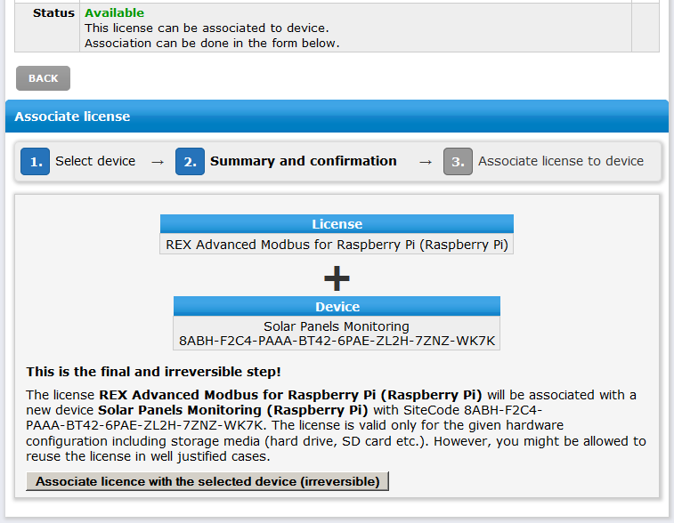Click the large plus sign icon
674x523 pixels.
(x=337, y=278)
